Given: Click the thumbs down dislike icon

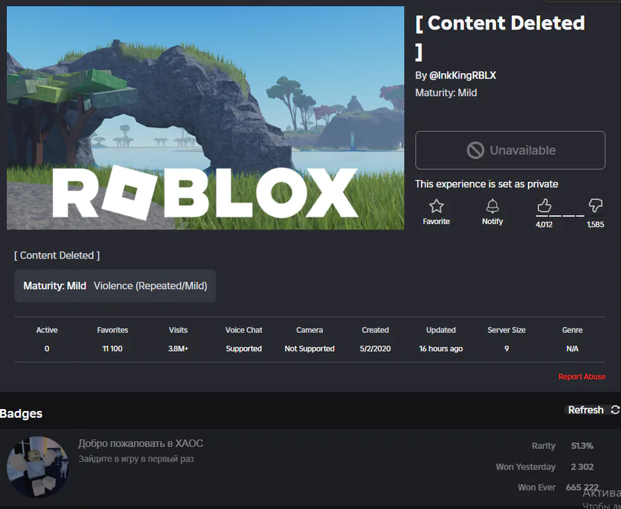Looking at the screenshot, I should (x=595, y=206).
